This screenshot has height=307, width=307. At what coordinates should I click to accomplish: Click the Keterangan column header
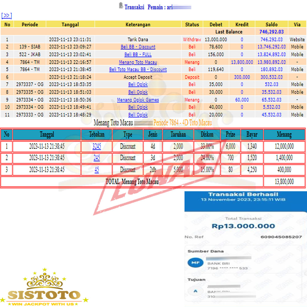[x=138, y=25]
